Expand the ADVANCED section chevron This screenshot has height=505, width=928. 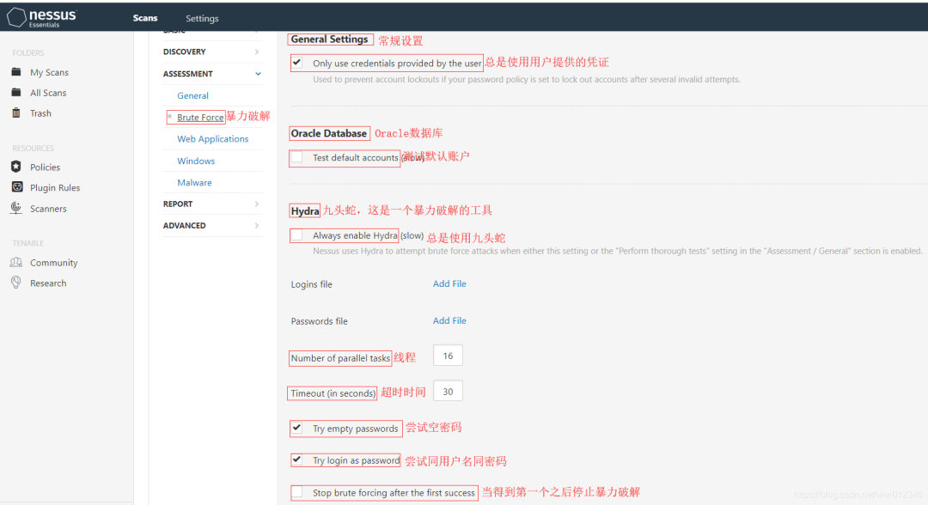coord(257,226)
